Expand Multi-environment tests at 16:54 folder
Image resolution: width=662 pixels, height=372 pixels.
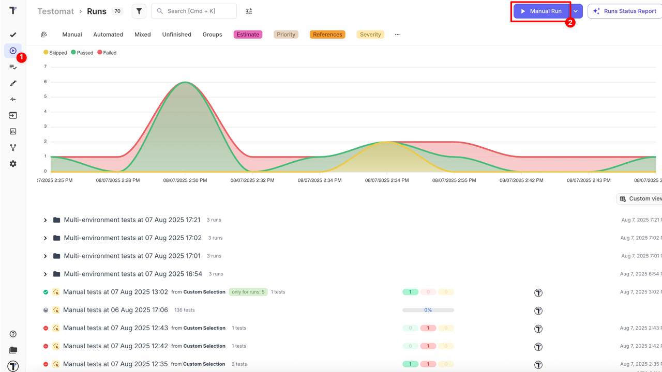[x=46, y=274]
